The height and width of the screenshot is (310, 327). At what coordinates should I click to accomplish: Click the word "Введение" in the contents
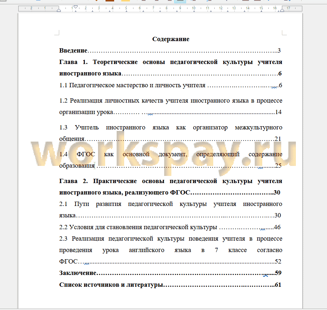click(73, 50)
